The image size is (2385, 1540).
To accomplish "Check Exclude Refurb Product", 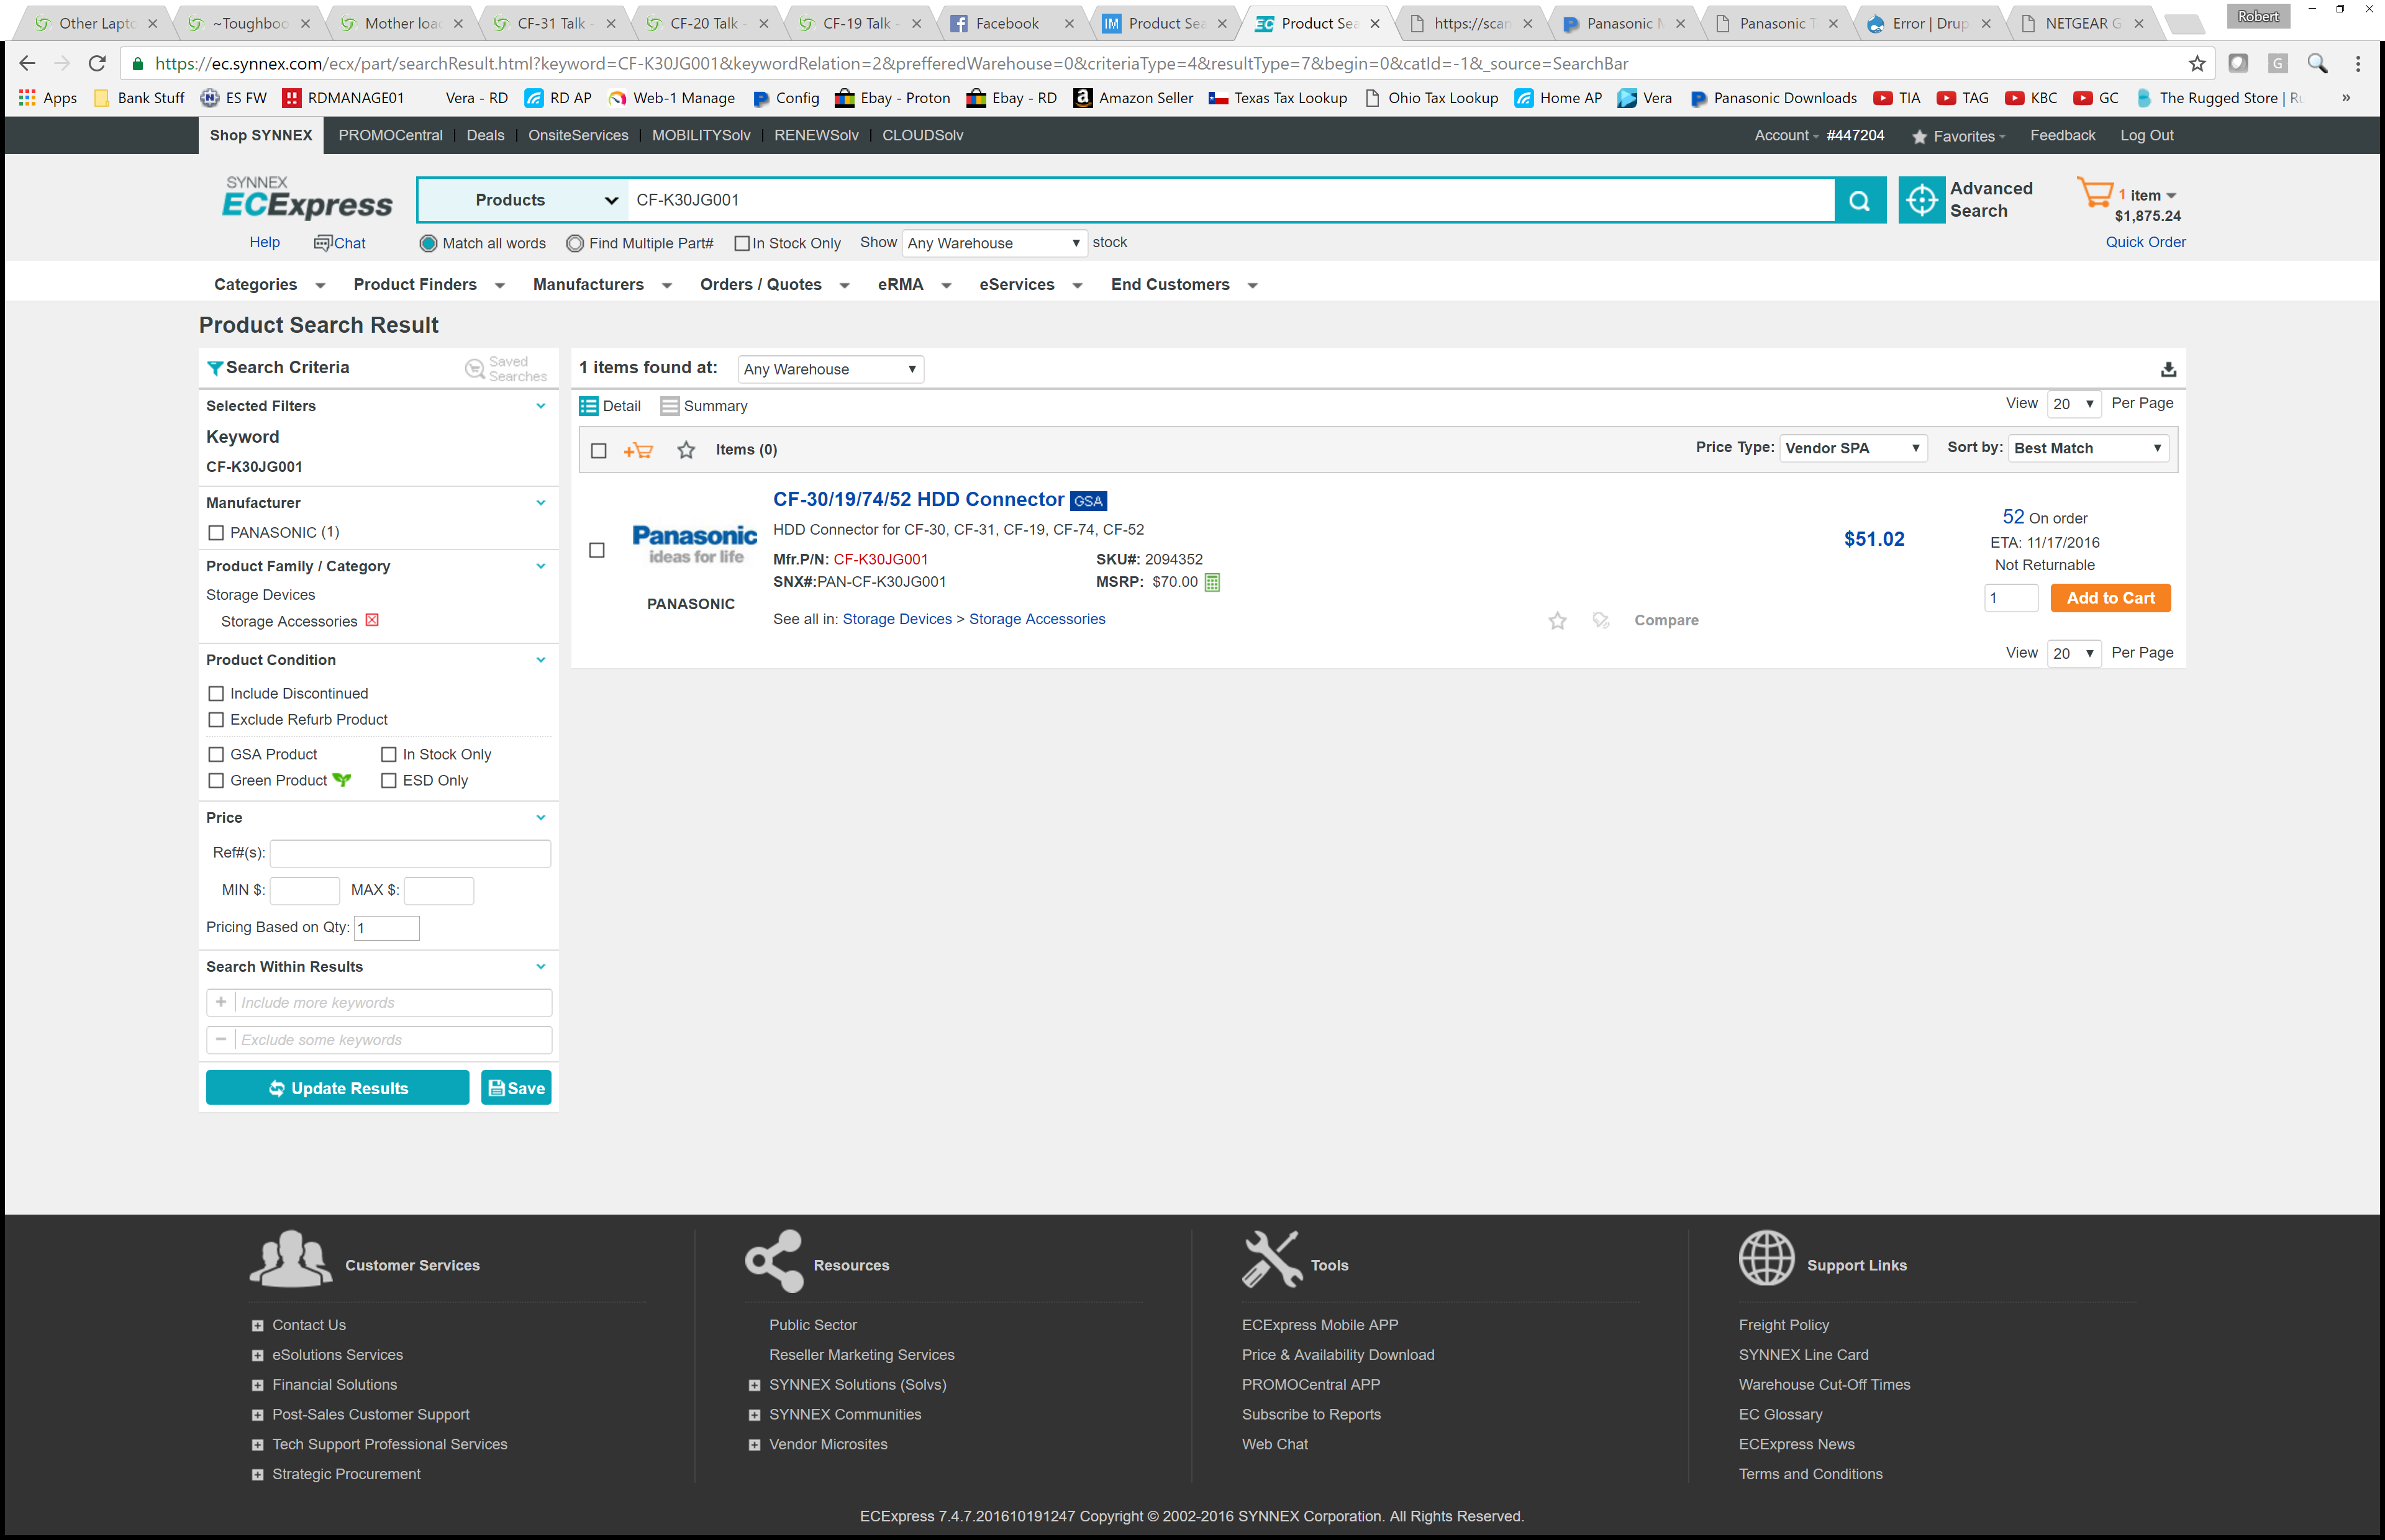I will (x=216, y=720).
